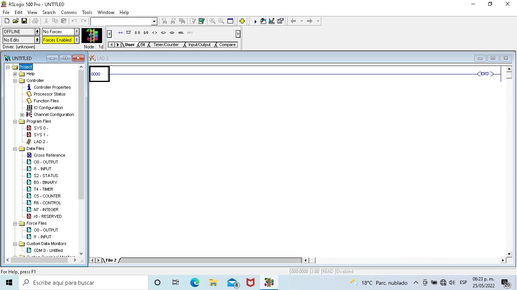Expand Channel Configuration node
The width and height of the screenshot is (517, 290).
coord(22,115)
